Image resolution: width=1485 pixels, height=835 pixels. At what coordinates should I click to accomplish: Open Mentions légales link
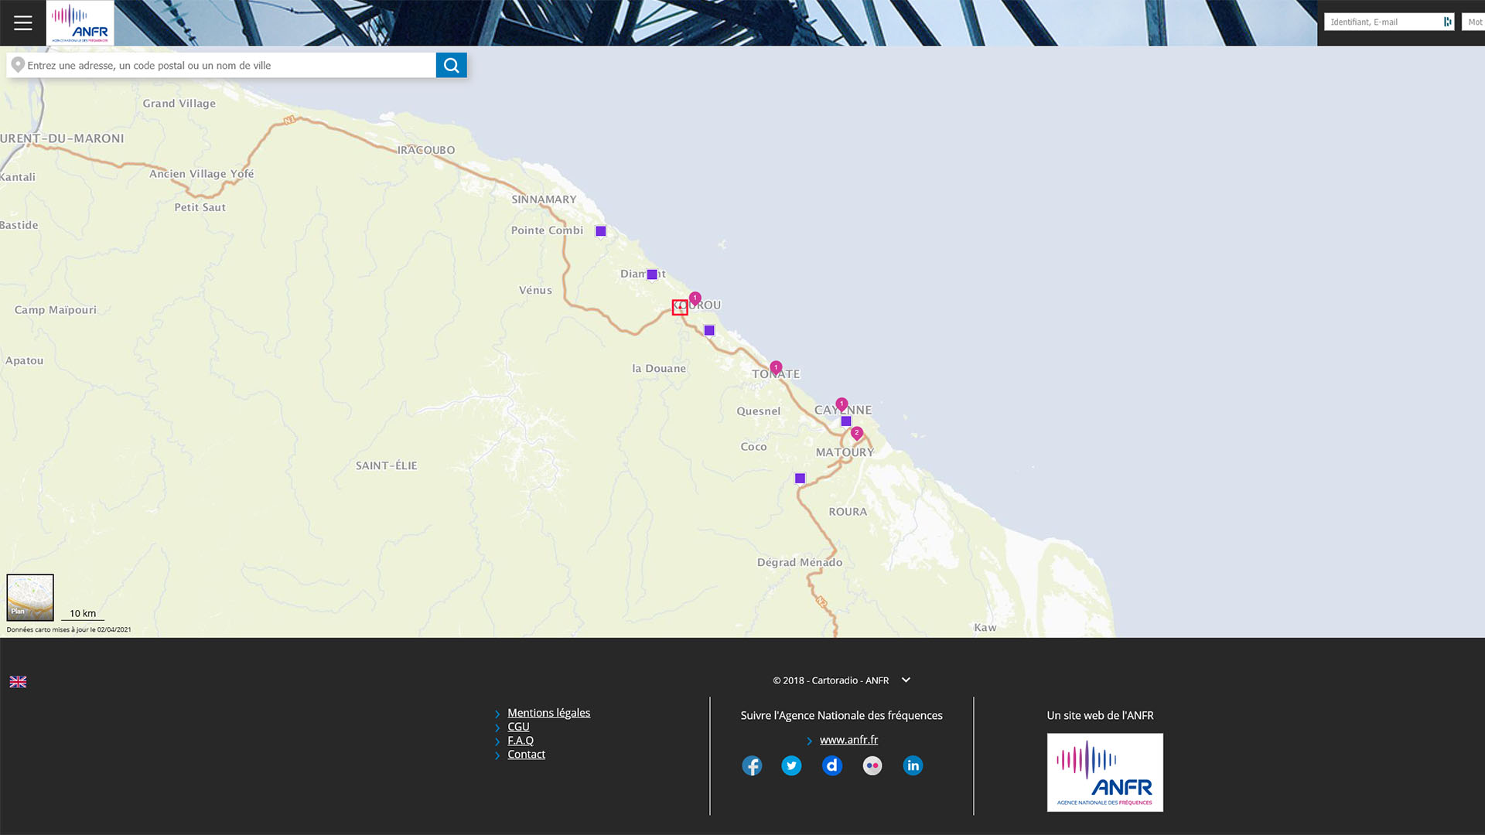548,713
